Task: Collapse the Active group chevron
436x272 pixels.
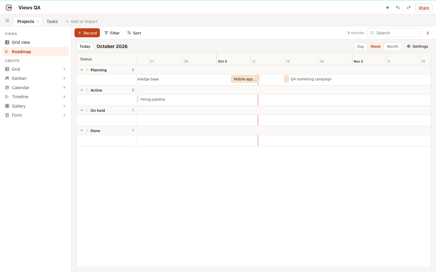Action: point(82,90)
